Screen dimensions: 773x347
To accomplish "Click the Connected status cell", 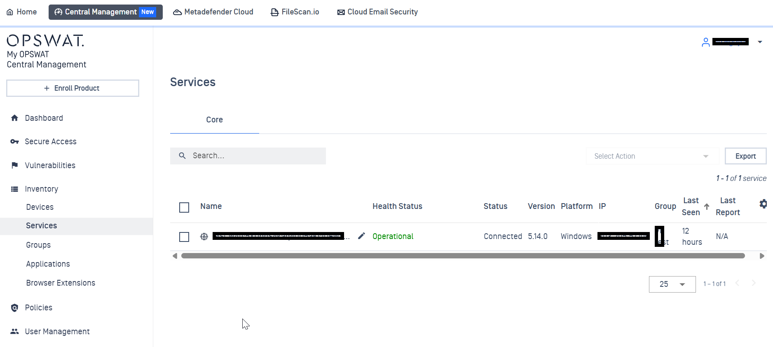I will click(503, 236).
